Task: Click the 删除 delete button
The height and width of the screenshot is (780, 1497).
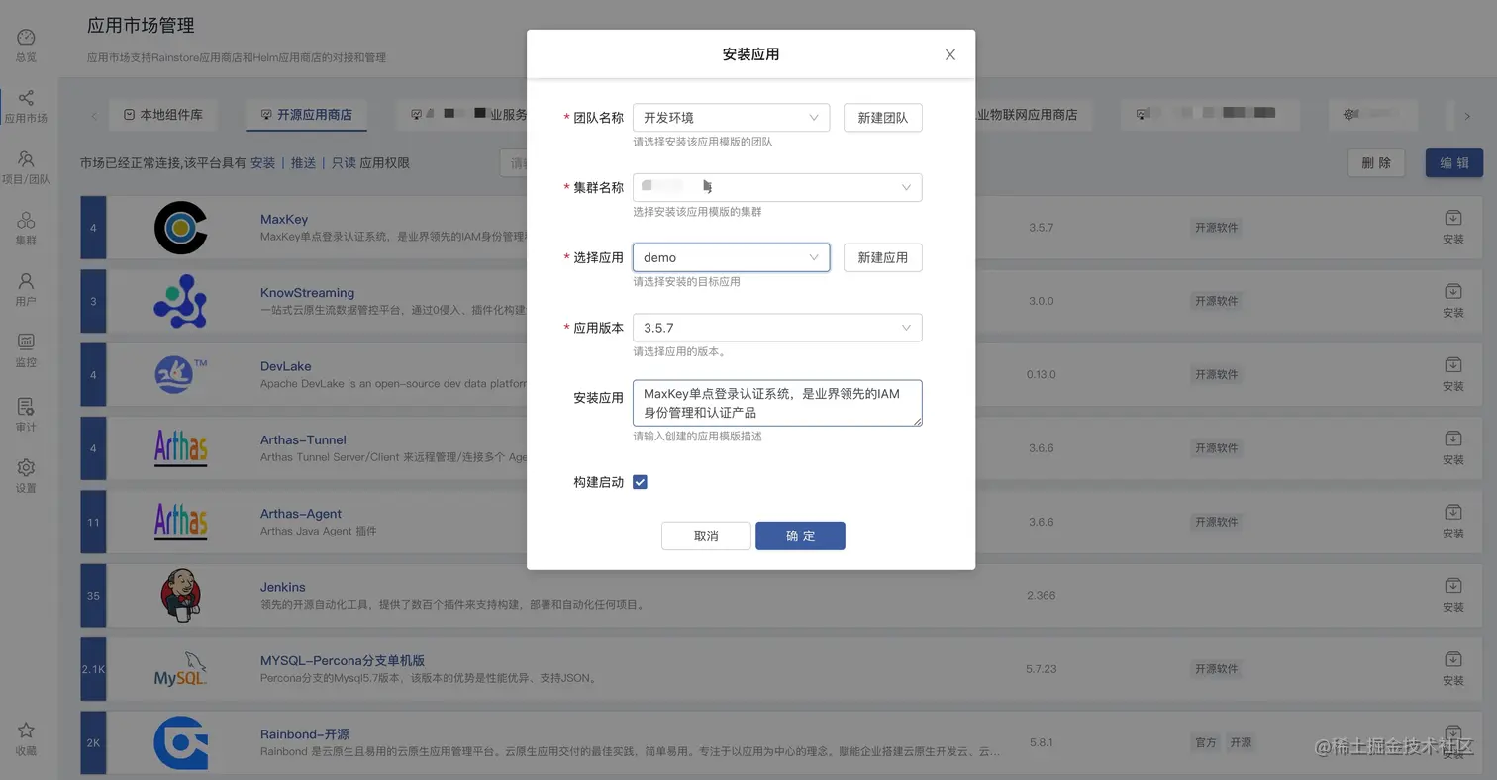Action: (1376, 163)
